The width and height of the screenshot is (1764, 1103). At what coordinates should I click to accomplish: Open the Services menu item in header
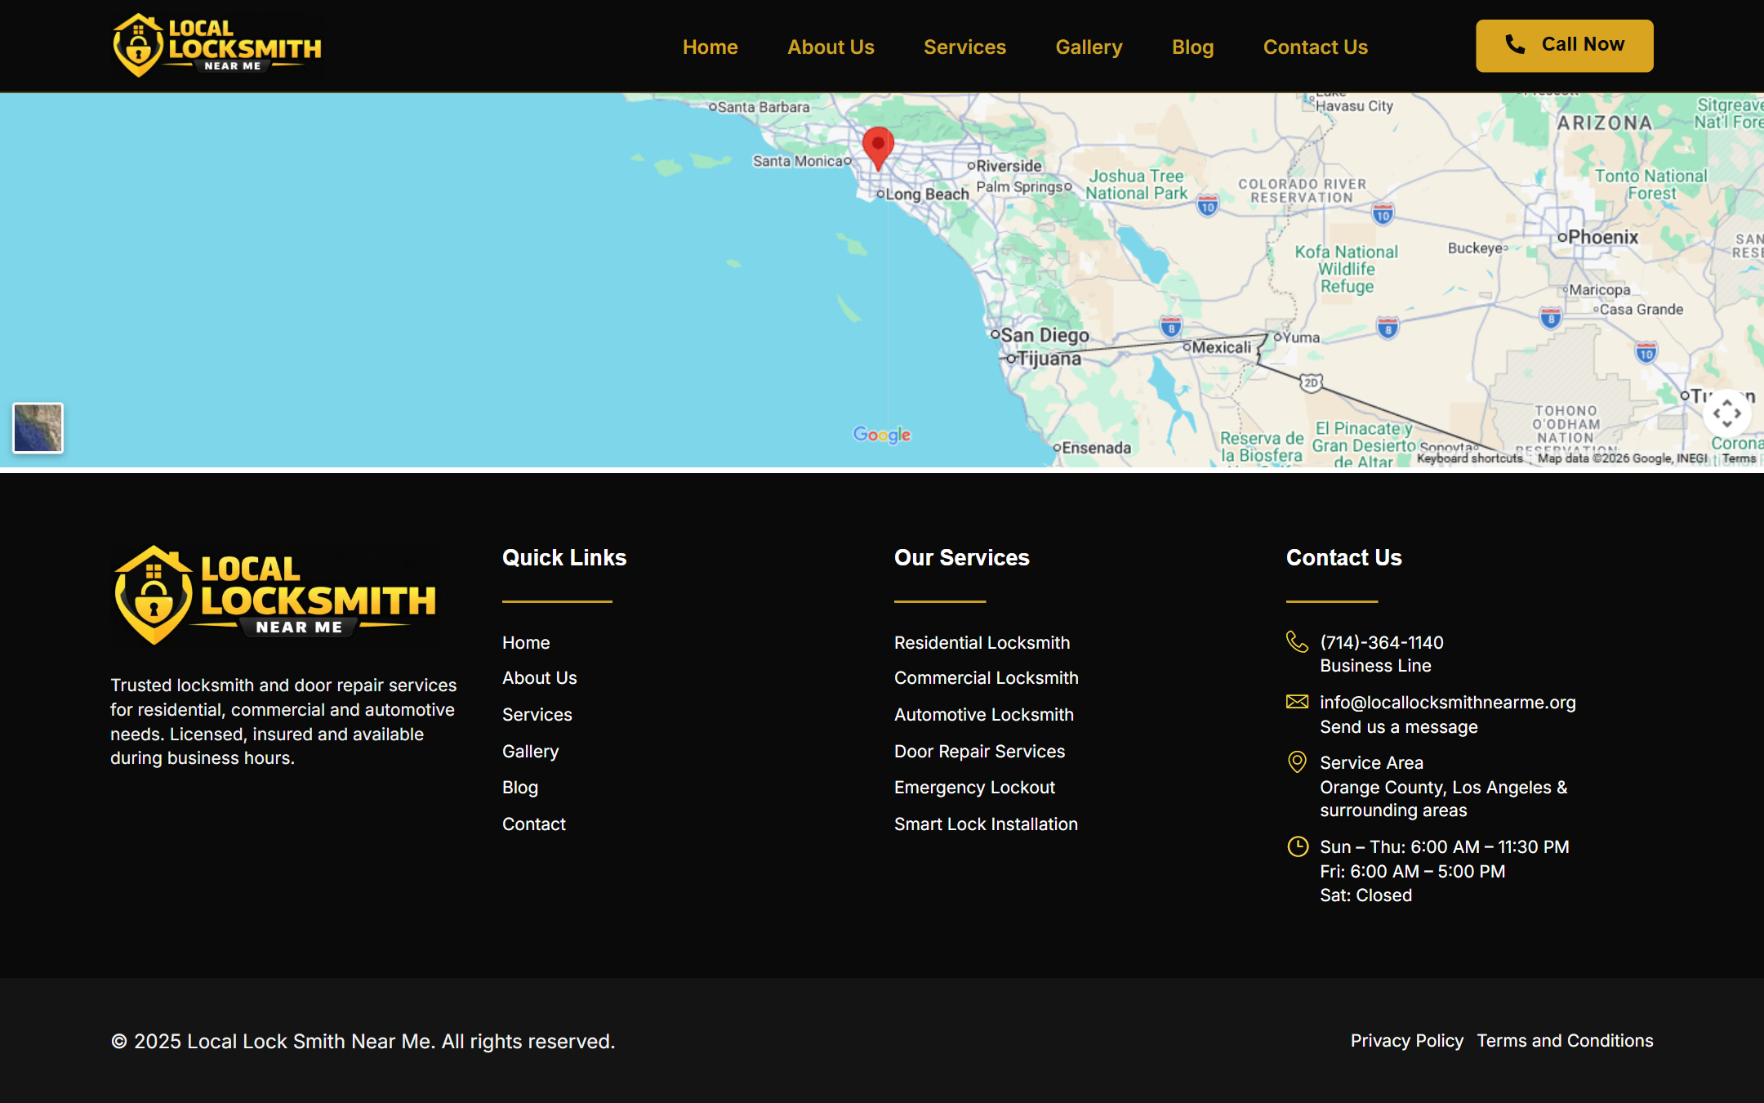(964, 47)
